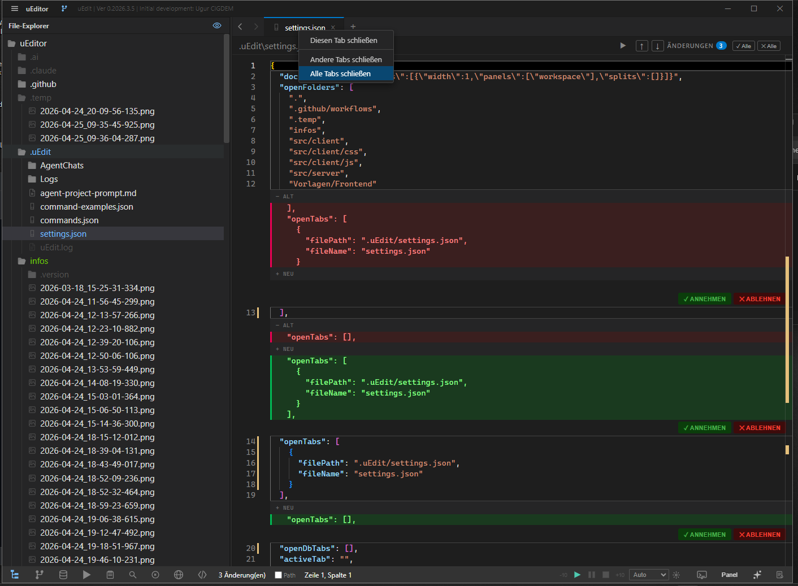
Task: Click the file explorer vertical scrollbar
Action: 227,89
